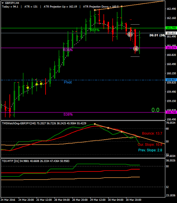
Task: Select the red arrow marker in upper gray circle
Action: click(130, 34)
